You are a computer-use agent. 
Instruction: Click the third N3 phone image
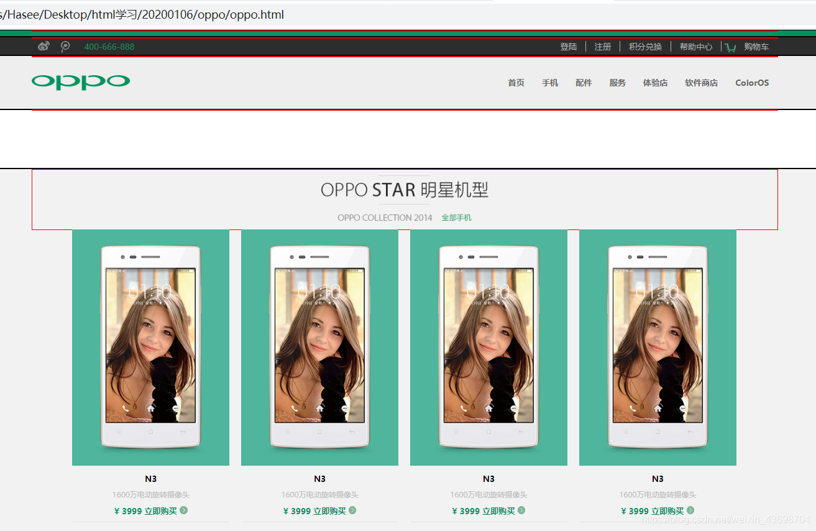coord(488,348)
